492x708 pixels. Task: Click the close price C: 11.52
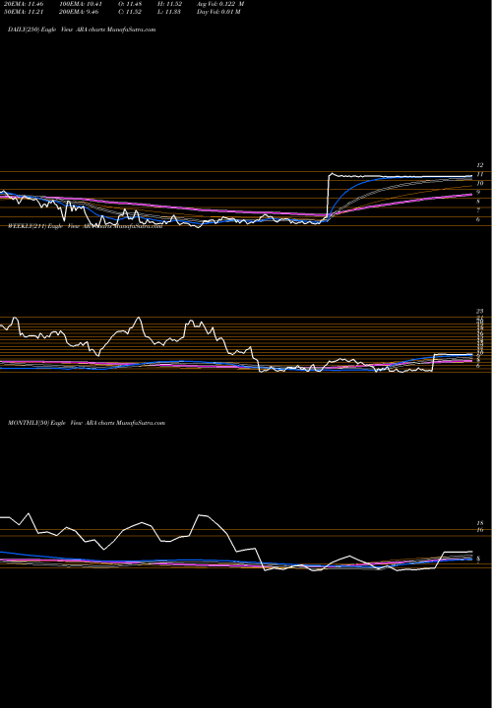click(132, 12)
